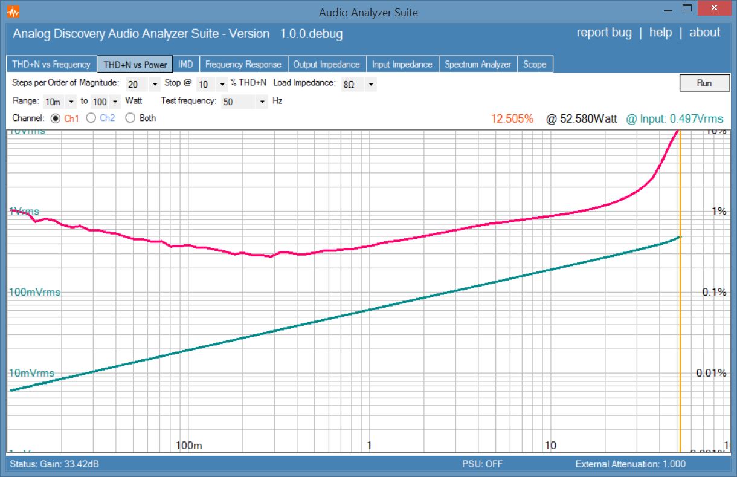Click the 0.1% right axis label

tap(714, 292)
